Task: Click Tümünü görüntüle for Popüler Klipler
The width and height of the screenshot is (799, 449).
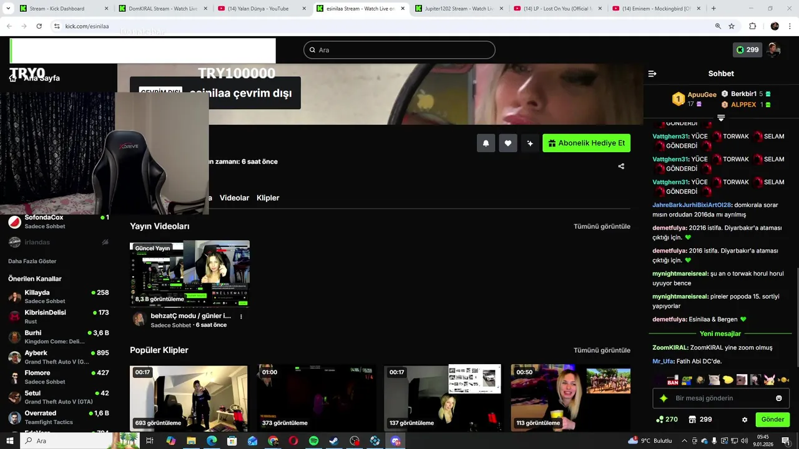Action: (x=602, y=350)
